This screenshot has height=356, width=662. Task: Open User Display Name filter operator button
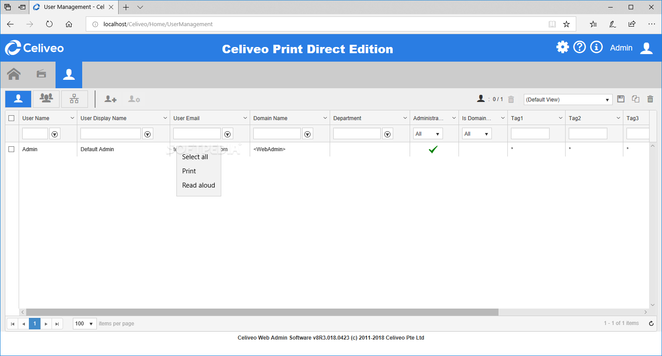pyautogui.click(x=148, y=134)
